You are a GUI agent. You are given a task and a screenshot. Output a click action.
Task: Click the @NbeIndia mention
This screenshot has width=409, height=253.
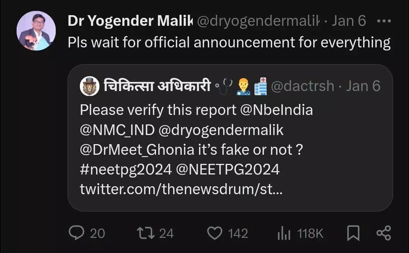(276, 110)
